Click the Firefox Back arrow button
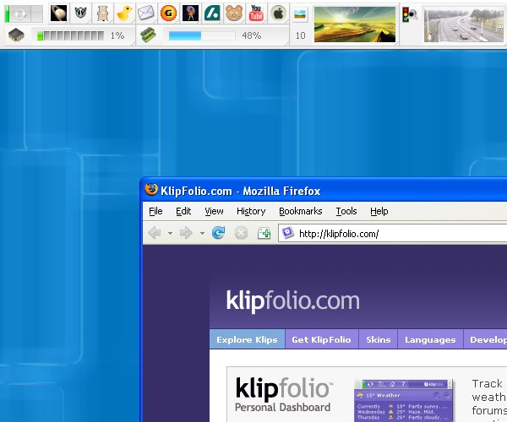The image size is (507, 422). click(x=155, y=232)
